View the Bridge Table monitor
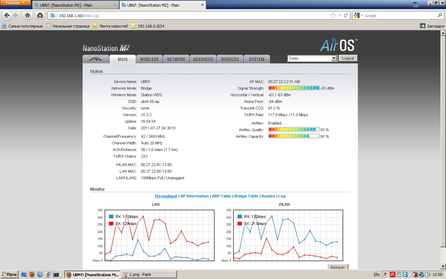The image size is (446, 279). pos(246,196)
